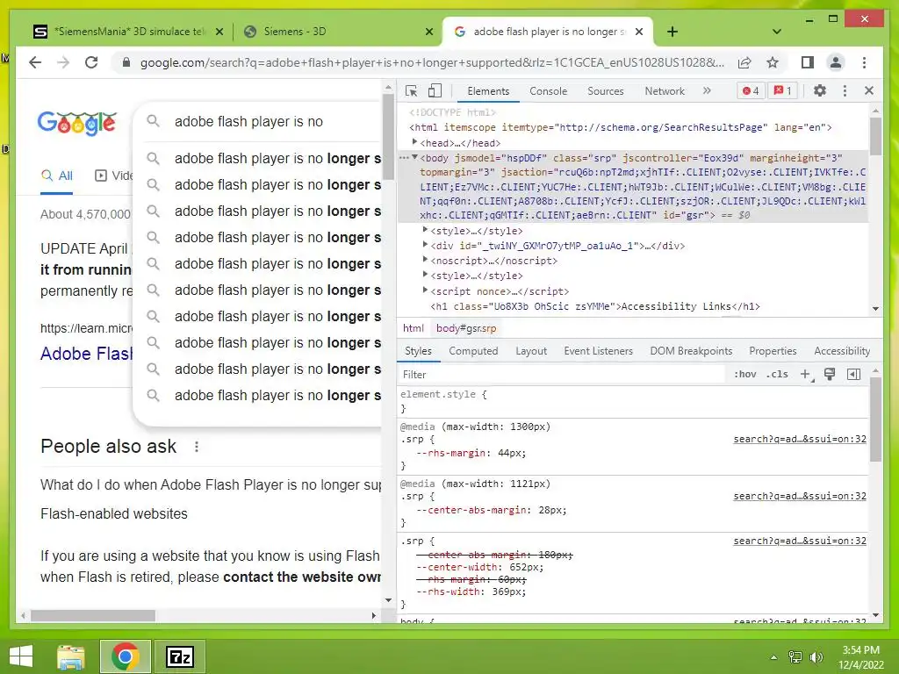The width and height of the screenshot is (899, 674).
Task: Open the Chrome profile avatar
Action: (836, 62)
